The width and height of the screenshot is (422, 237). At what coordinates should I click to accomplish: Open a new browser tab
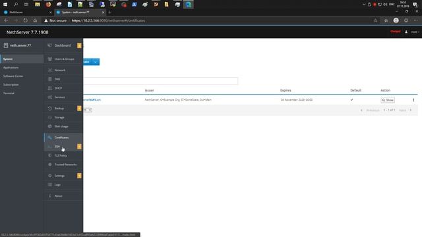click(109, 13)
